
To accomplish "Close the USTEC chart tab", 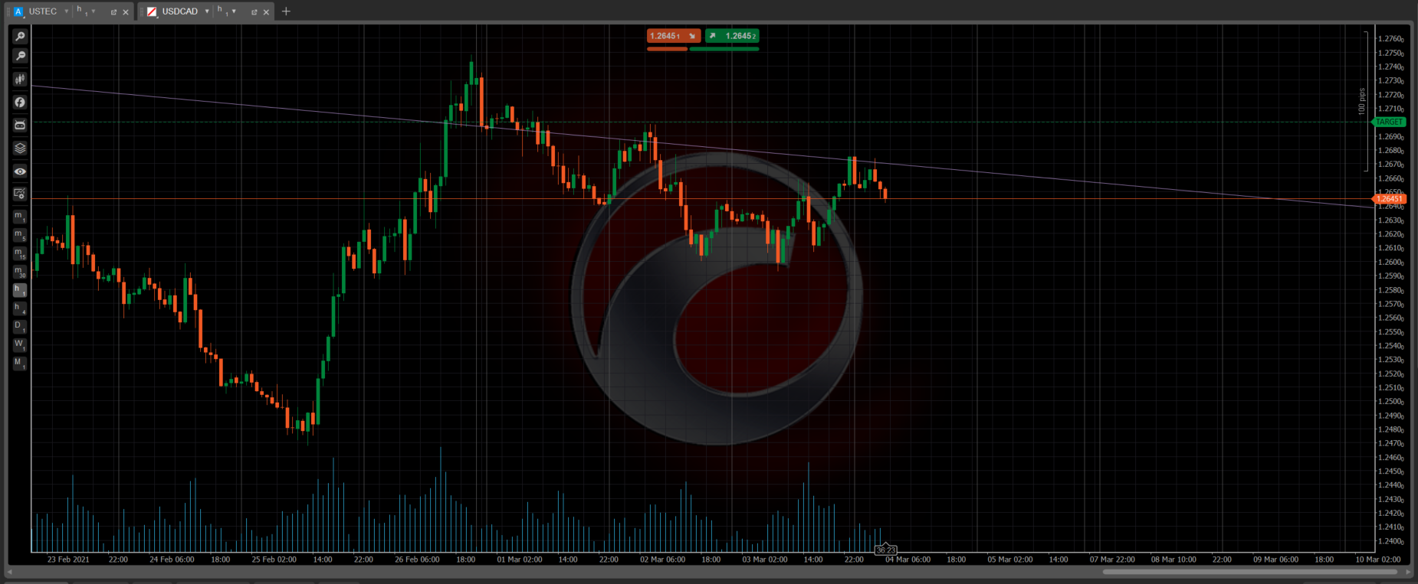I will click(x=126, y=12).
